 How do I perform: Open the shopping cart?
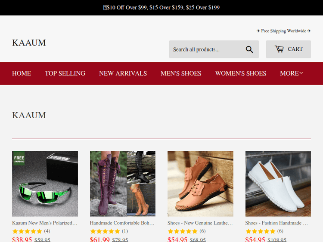click(x=288, y=49)
